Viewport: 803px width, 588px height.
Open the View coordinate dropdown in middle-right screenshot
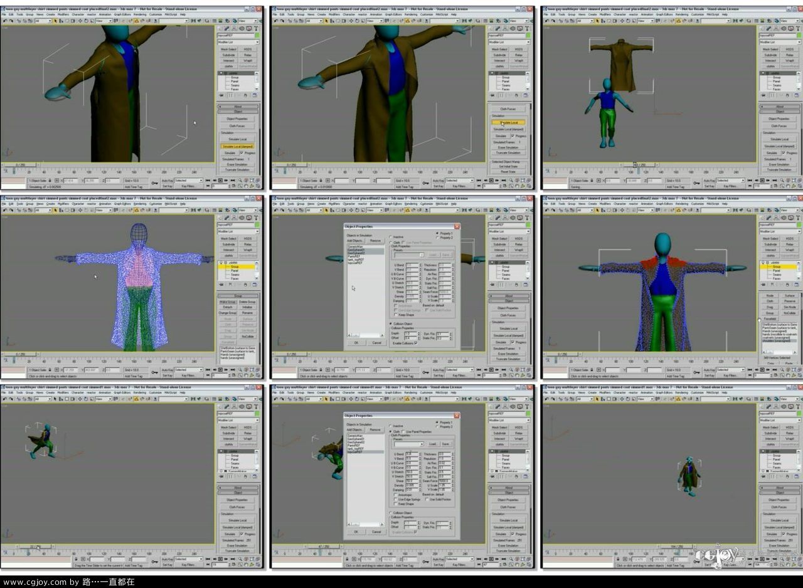pyautogui.click(x=646, y=210)
